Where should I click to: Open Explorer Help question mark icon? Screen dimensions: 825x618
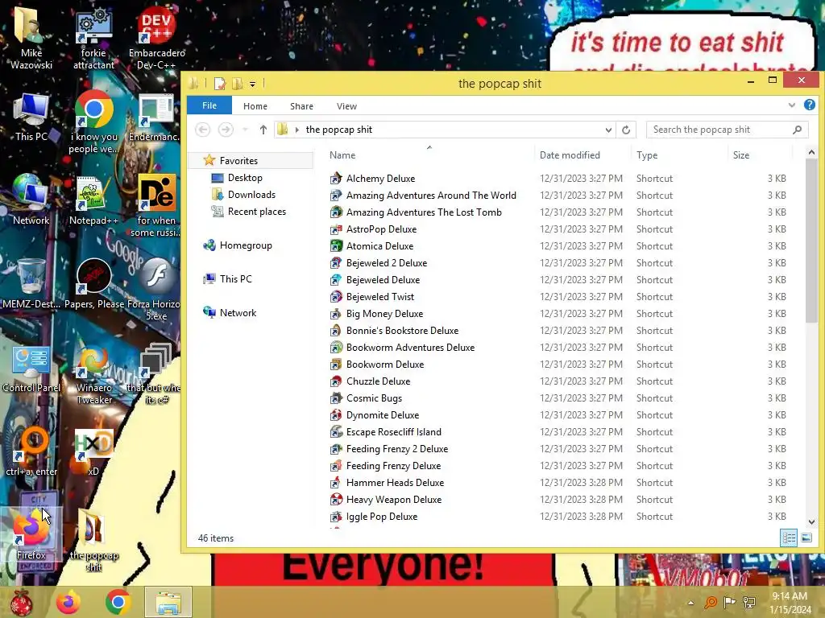coord(809,105)
